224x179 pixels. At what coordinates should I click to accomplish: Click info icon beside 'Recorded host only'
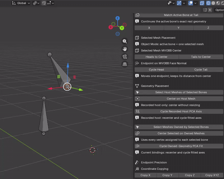coord(137,105)
